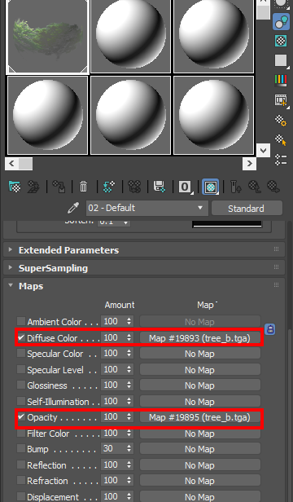Click the Filter Color No Map button
The height and width of the screenshot is (502, 293).
(200, 434)
